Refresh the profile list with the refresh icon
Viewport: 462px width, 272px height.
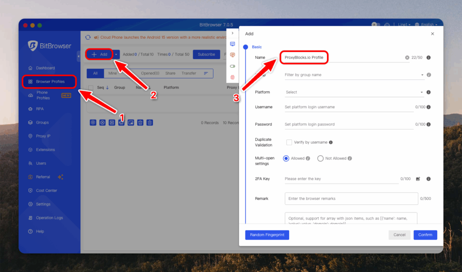[88, 37]
